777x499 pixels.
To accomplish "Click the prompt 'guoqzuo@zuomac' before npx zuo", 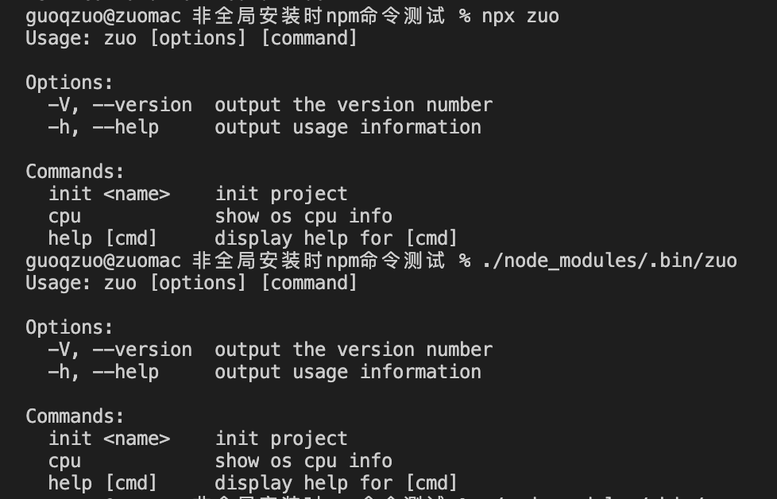I will pos(103,17).
